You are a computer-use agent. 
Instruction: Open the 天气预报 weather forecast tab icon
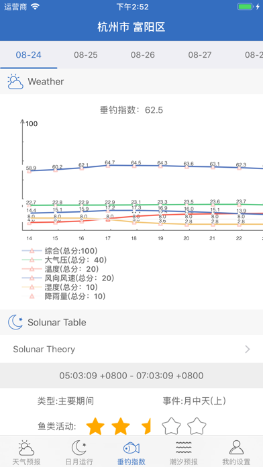pos(27,448)
